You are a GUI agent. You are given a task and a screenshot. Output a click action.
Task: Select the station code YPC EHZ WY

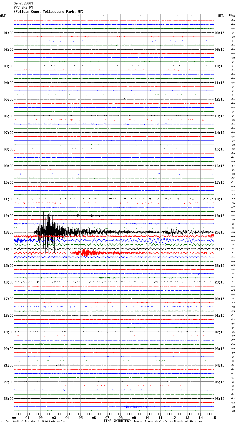[x=23, y=7]
